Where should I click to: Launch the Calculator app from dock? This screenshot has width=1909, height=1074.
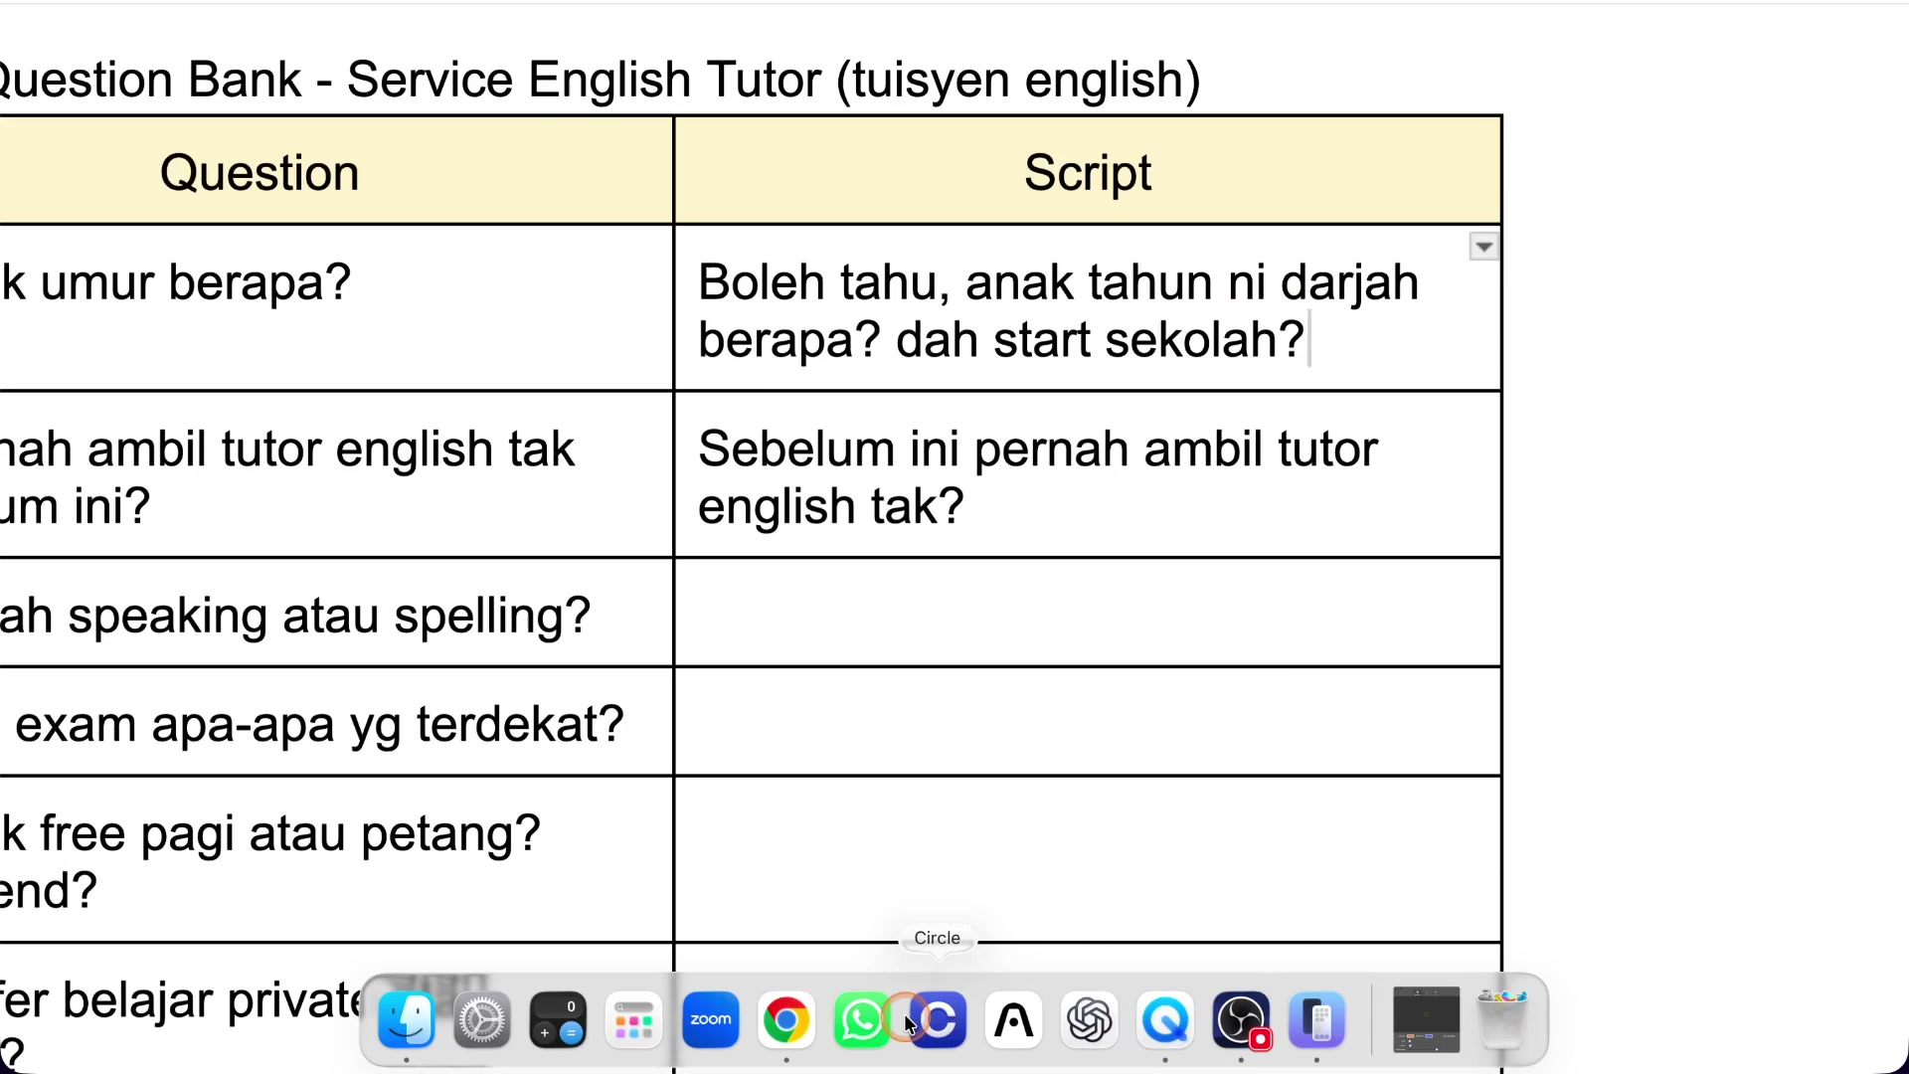[558, 1020]
